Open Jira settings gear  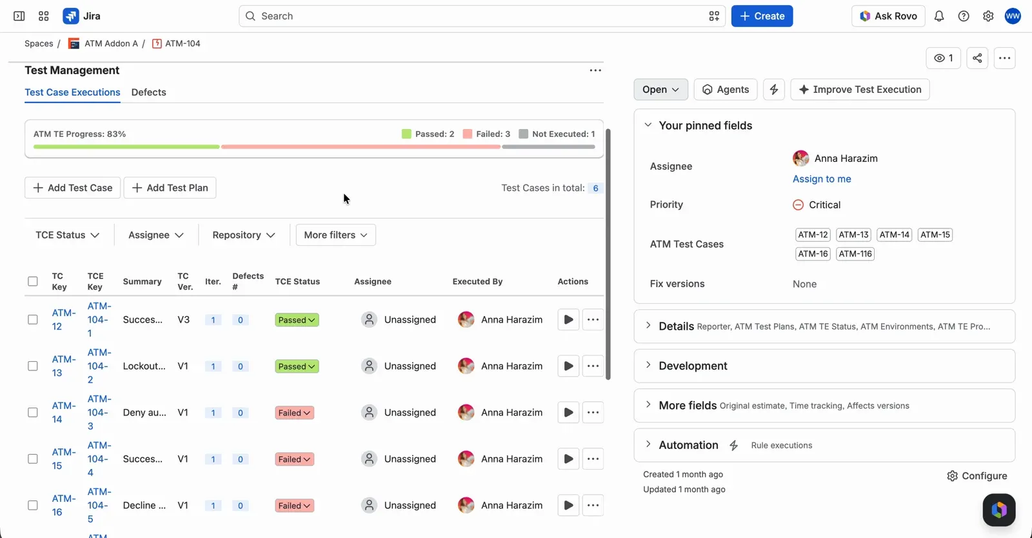988,16
